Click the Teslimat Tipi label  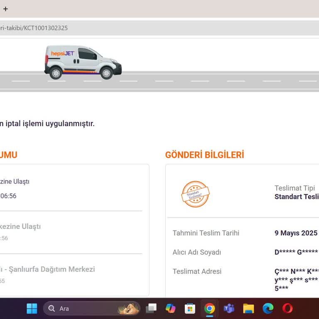[294, 188]
